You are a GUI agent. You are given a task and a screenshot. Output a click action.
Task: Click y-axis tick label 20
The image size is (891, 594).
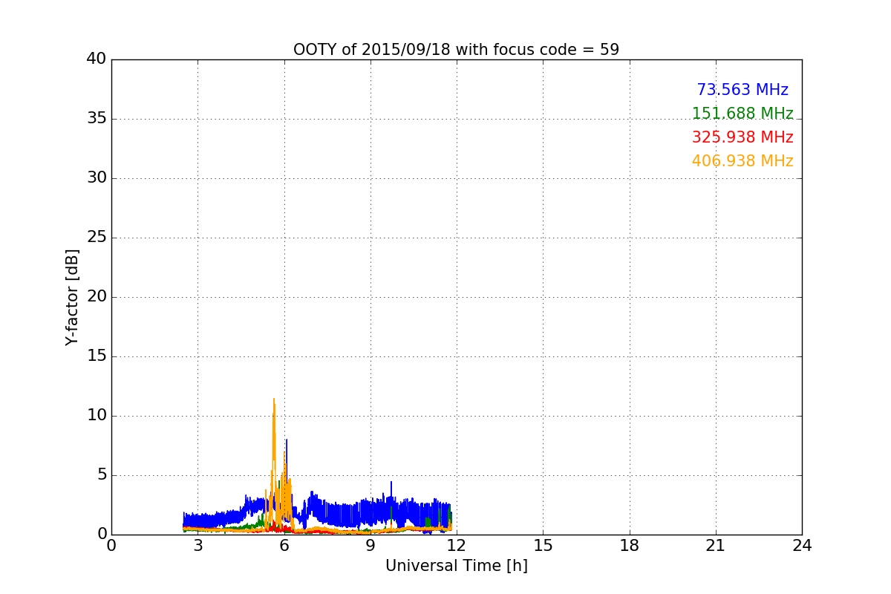tap(97, 297)
